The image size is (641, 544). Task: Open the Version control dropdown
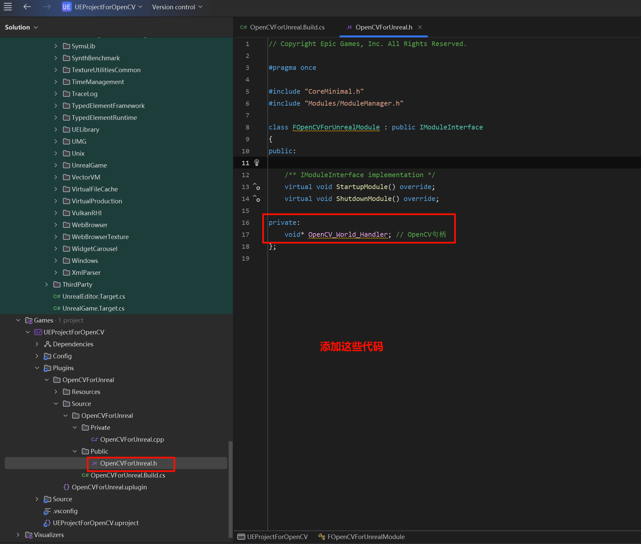click(x=177, y=7)
